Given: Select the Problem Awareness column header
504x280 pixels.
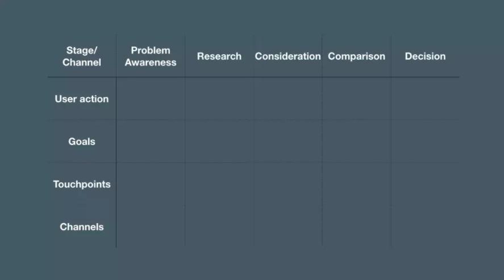Looking at the screenshot, I should click(151, 56).
